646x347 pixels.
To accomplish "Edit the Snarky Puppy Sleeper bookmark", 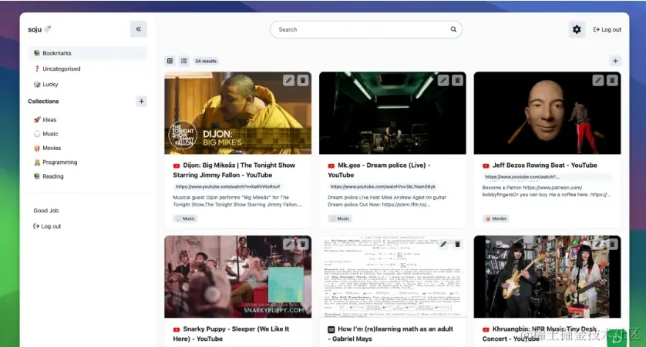I will (x=289, y=244).
